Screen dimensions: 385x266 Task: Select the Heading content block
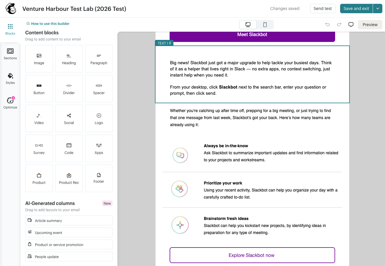point(69,59)
